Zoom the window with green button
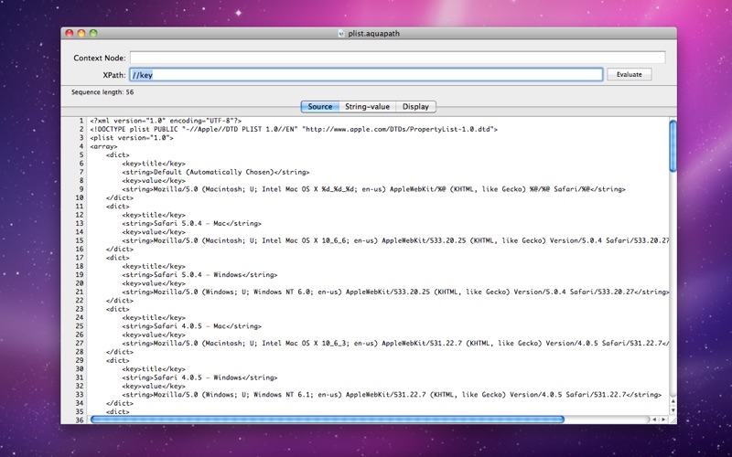Screen dimensions: 732x457 [93, 33]
